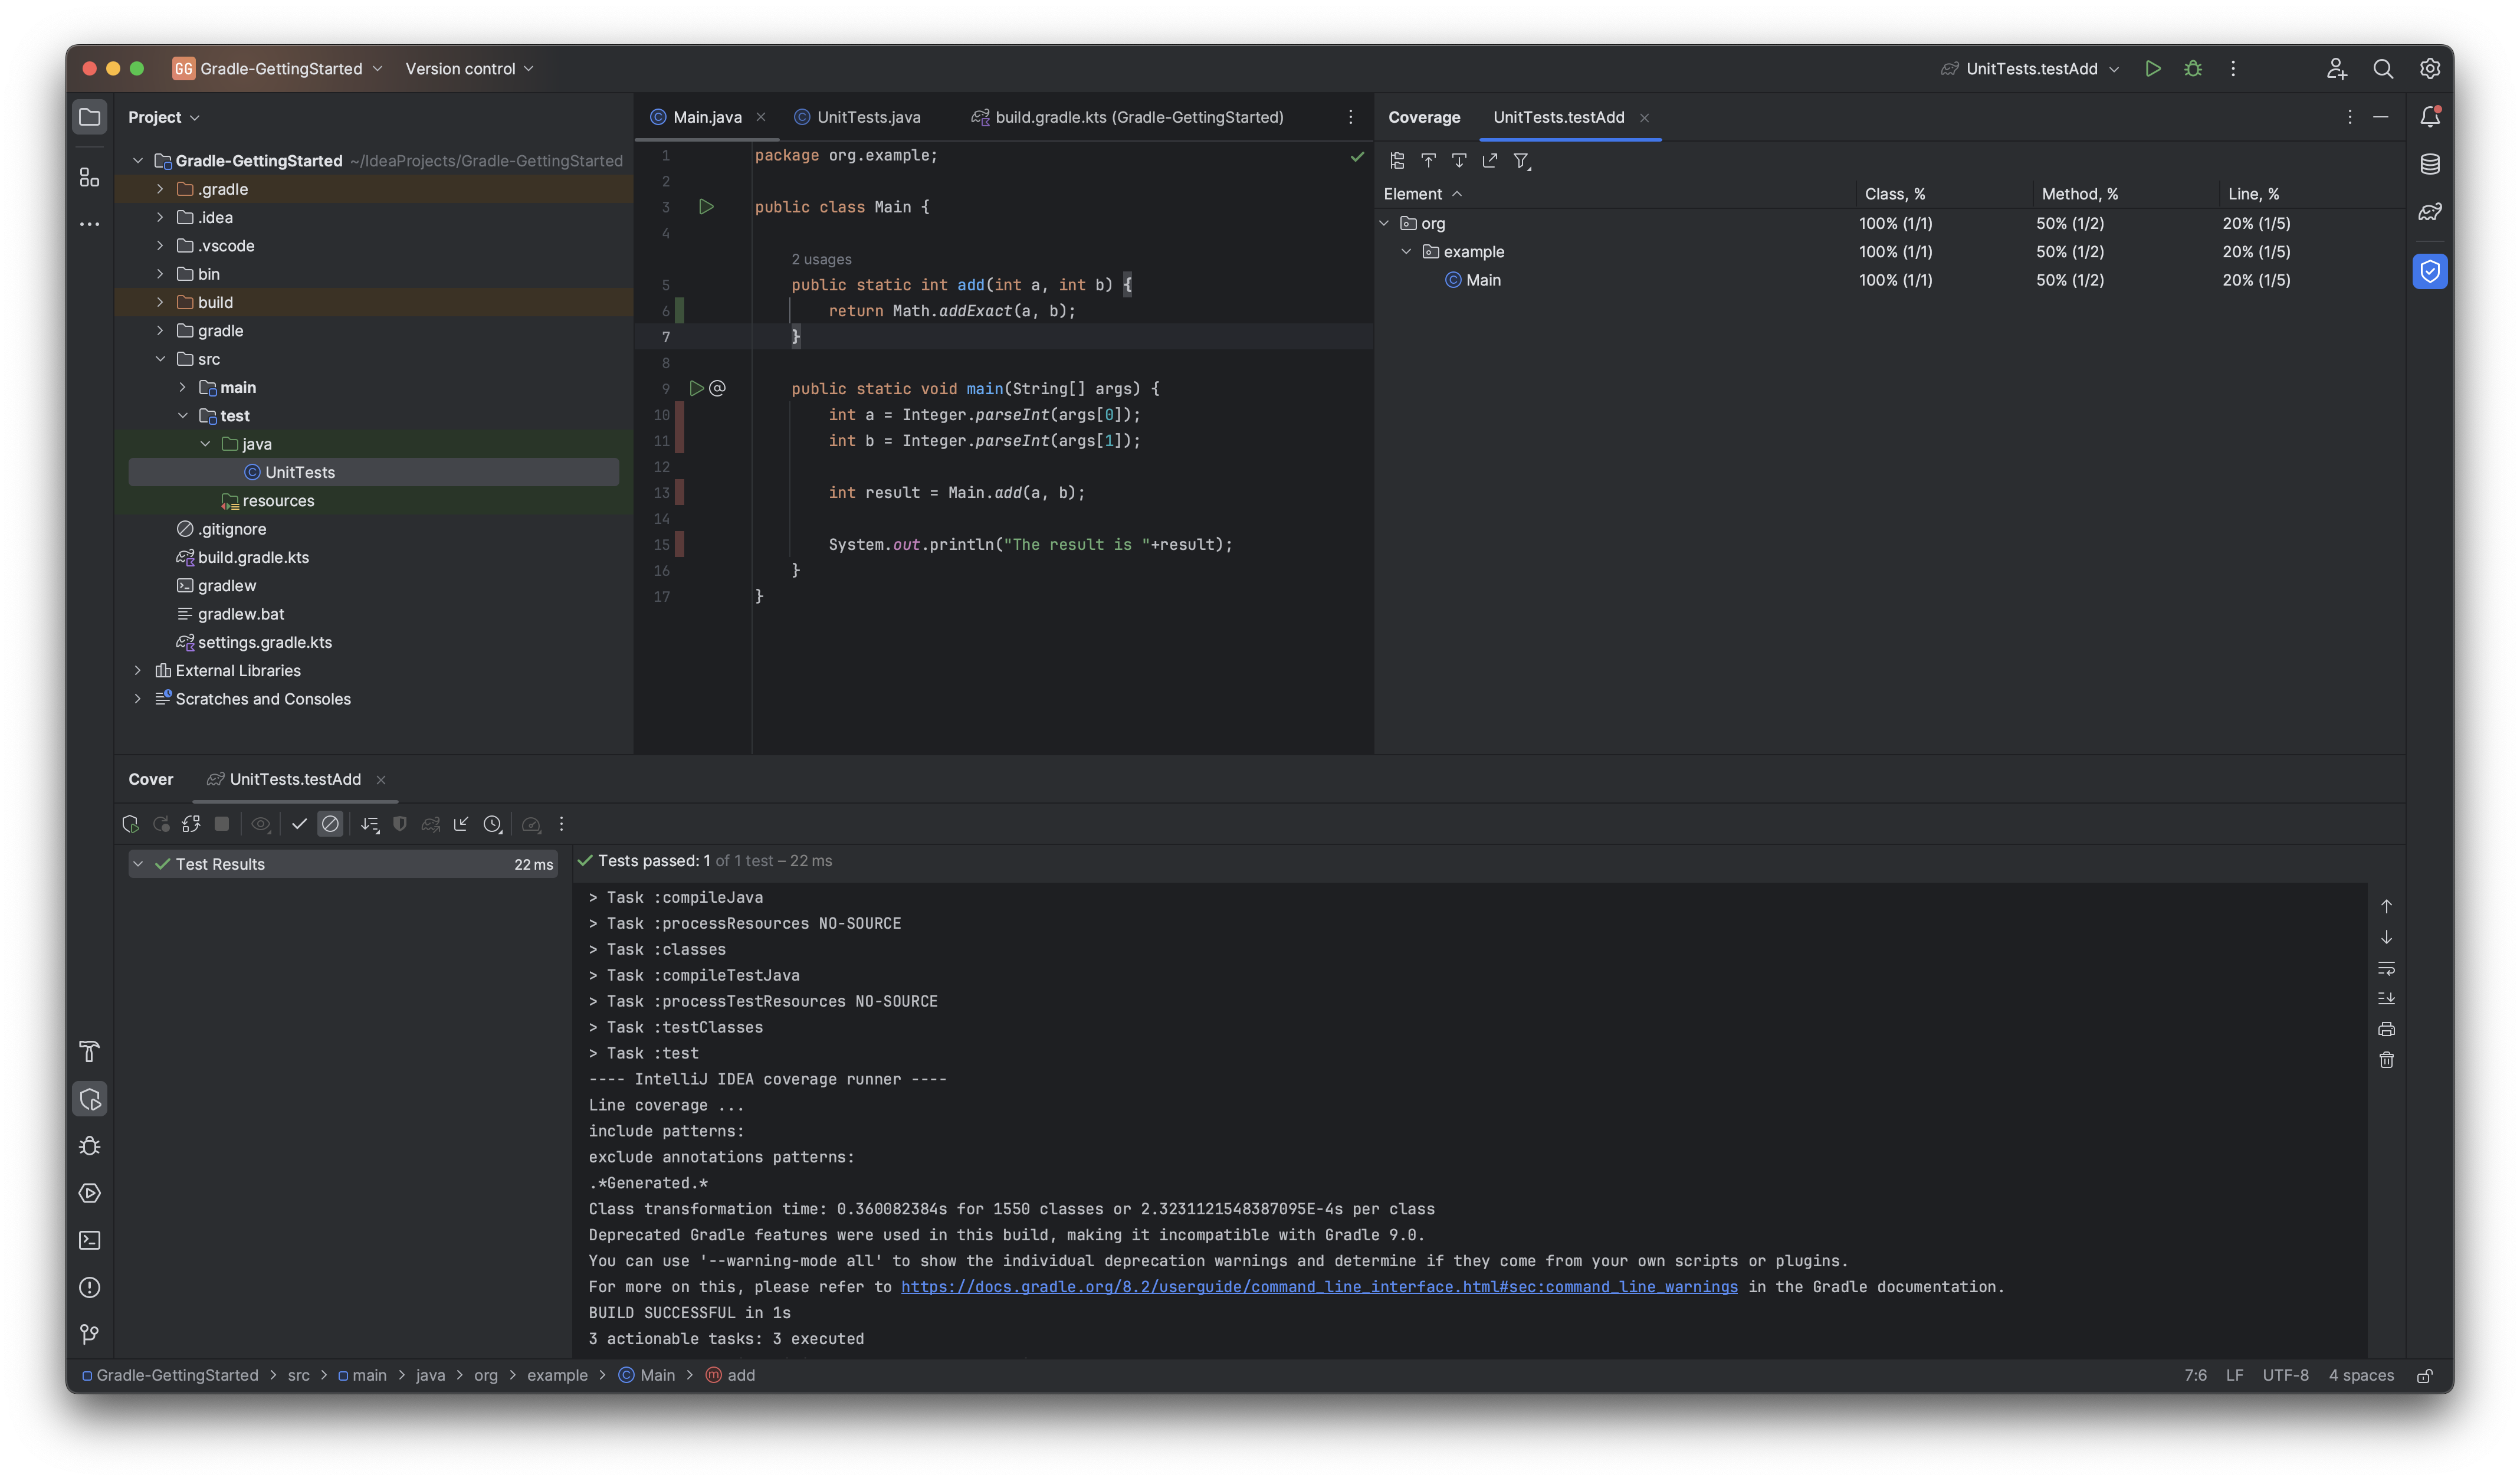This screenshot has width=2520, height=1481.
Task: Click the Project folder icon in left sidebar
Action: point(89,117)
